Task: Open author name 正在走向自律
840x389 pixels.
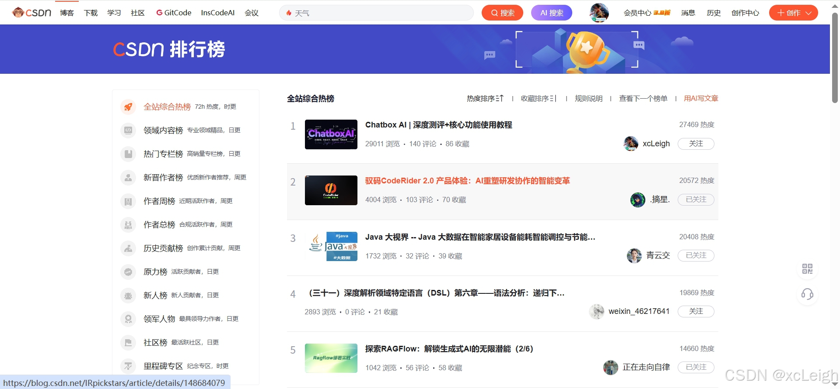Action: pyautogui.click(x=646, y=367)
